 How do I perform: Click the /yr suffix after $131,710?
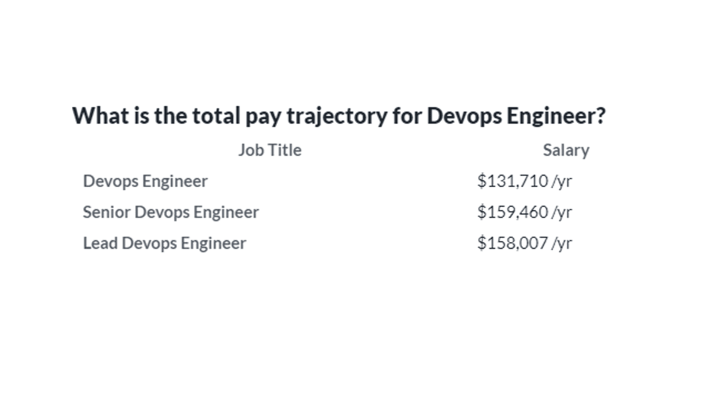click(561, 182)
